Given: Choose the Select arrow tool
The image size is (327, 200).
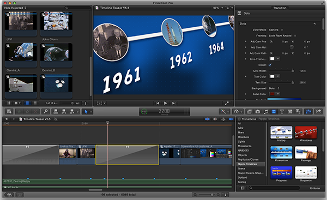Looking at the screenshot, I should click(86, 112).
